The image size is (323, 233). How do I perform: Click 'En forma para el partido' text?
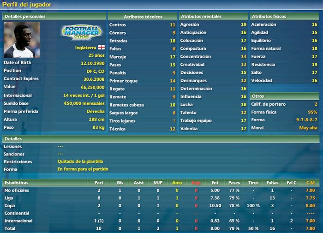(83, 169)
